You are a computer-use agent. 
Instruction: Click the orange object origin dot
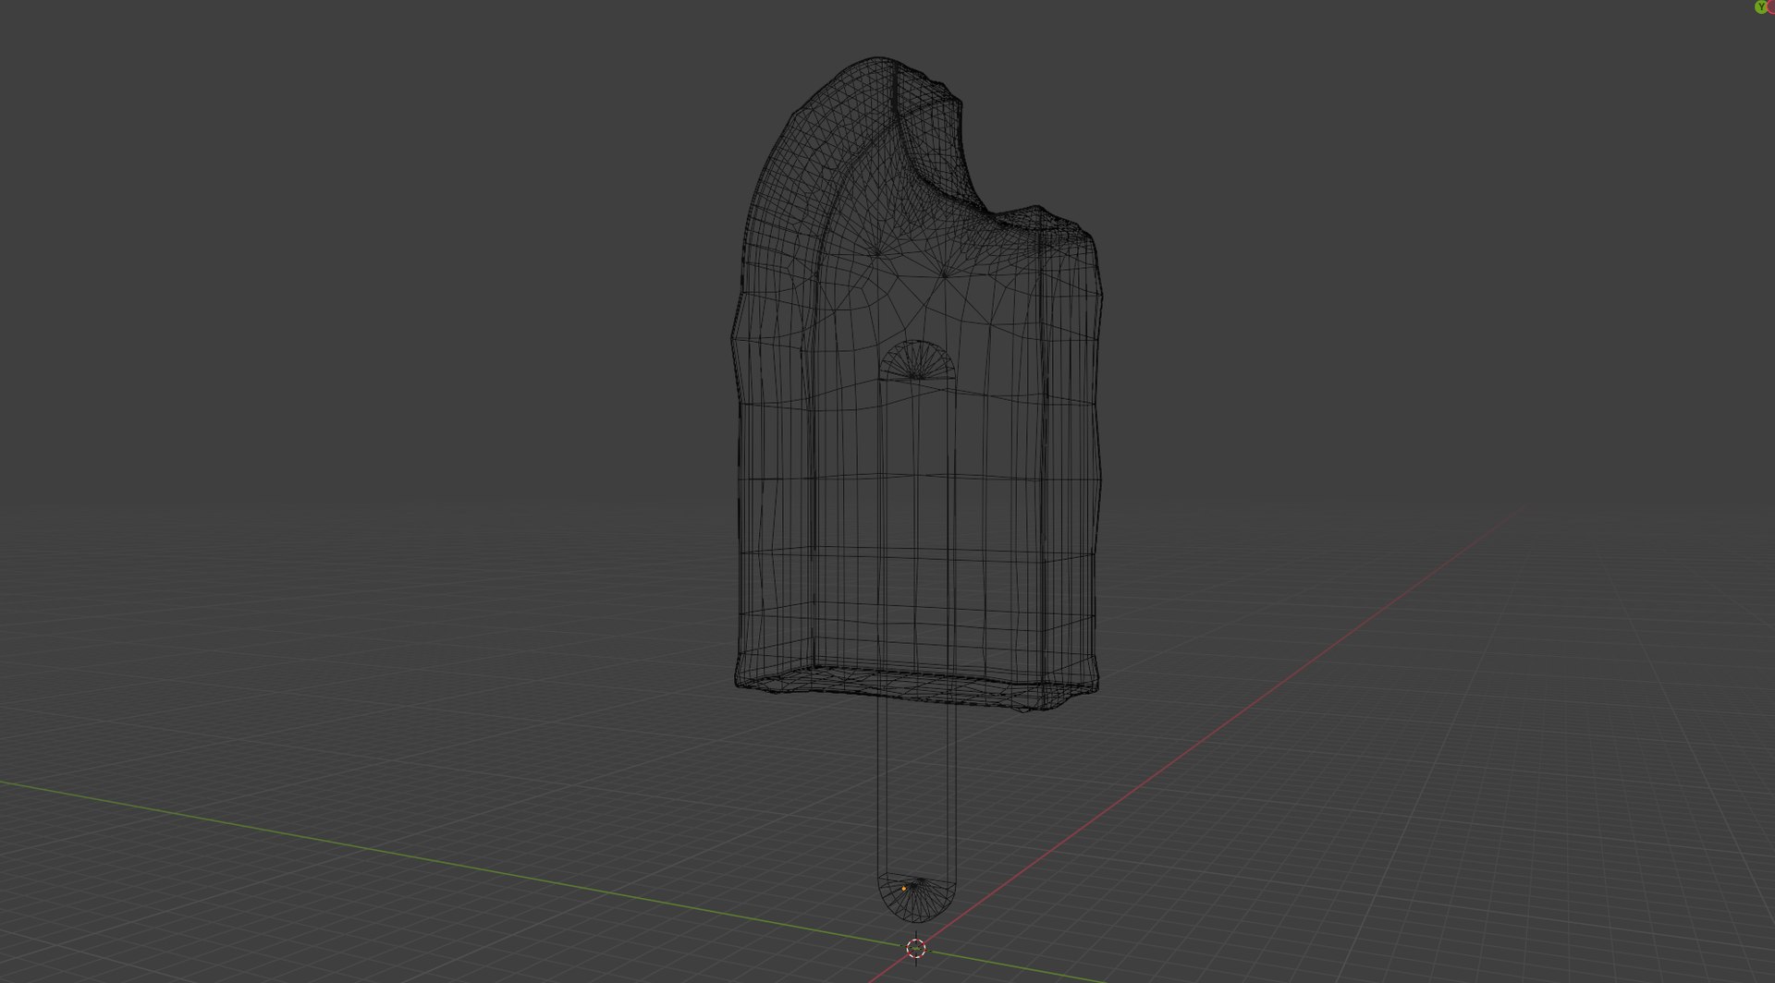903,889
